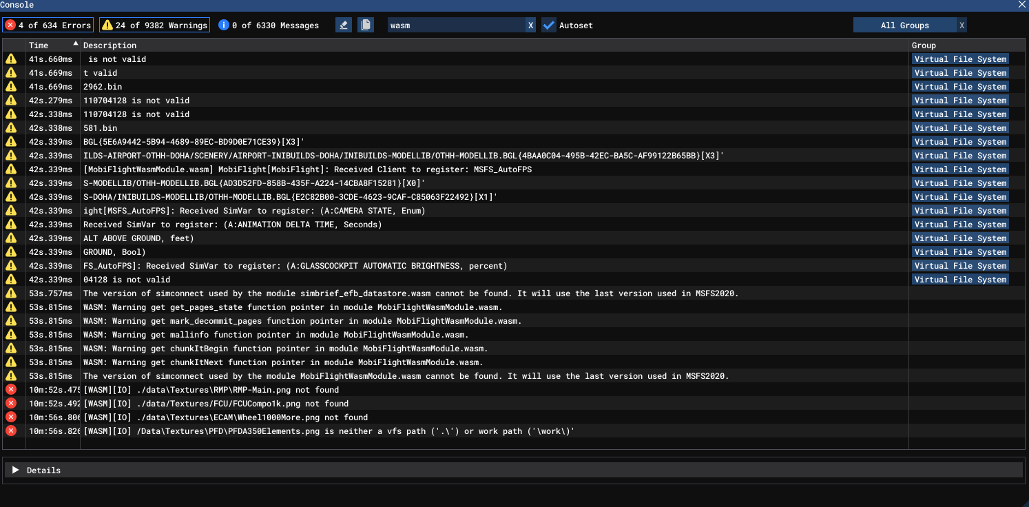Click the copy log to clipboard icon
Viewport: 1029px width, 507px height.
366,25
